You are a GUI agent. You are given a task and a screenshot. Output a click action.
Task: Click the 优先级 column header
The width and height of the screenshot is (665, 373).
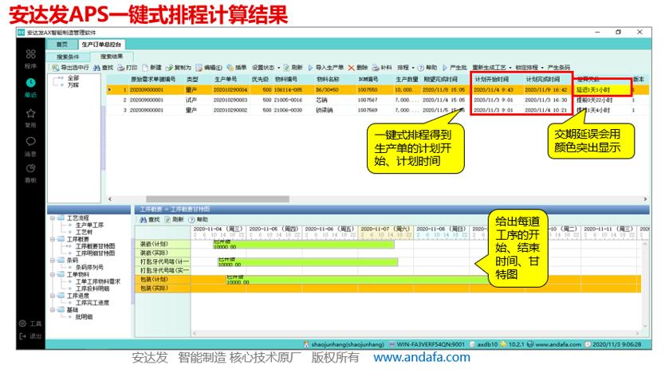coord(261,79)
